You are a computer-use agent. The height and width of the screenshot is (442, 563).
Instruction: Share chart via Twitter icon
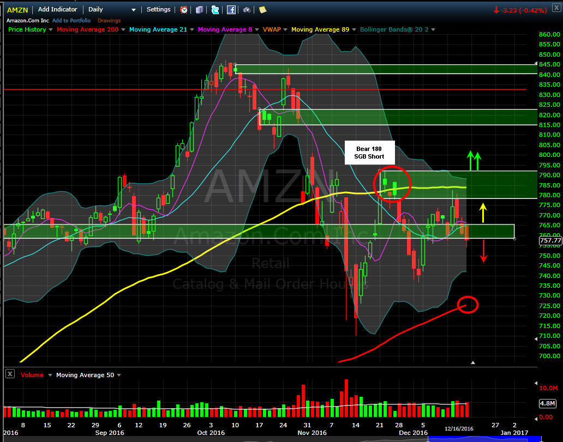(215, 10)
